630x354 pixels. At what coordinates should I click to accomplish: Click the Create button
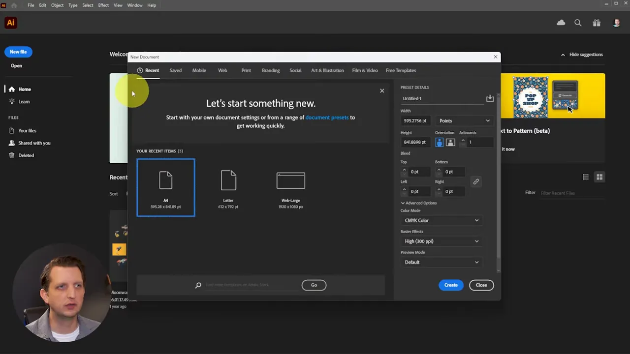click(x=450, y=285)
